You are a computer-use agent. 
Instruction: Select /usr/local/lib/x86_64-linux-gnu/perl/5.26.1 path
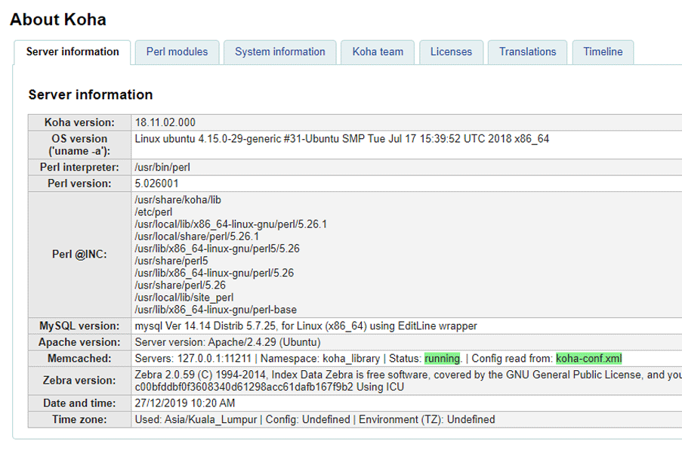pyautogui.click(x=231, y=224)
